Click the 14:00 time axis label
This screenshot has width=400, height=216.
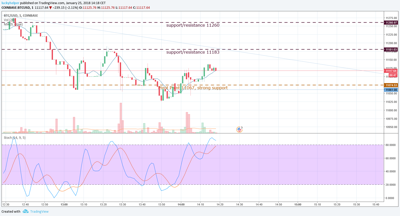coord(181,204)
